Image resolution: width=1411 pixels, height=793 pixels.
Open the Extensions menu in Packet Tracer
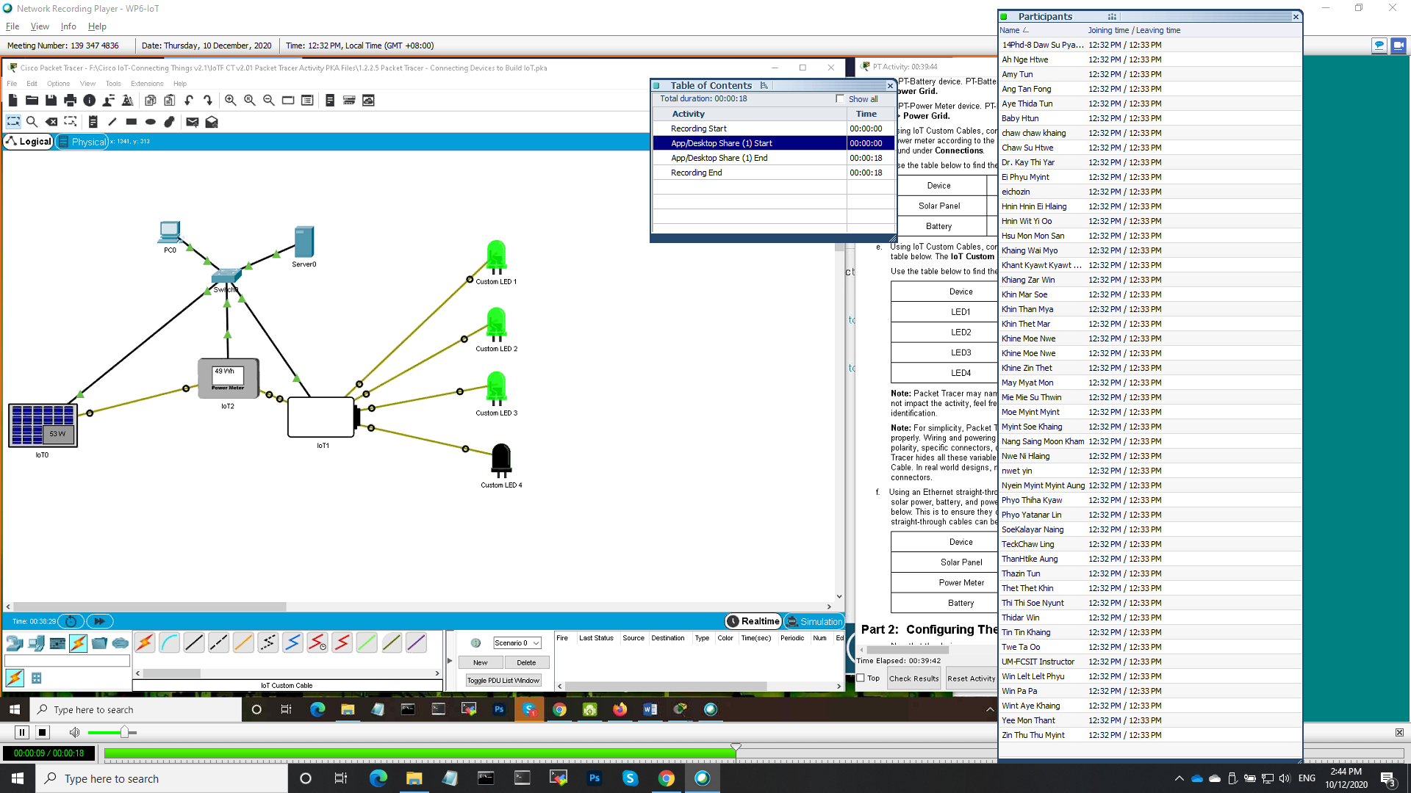[147, 84]
